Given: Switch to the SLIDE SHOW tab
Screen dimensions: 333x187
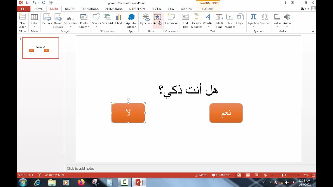Looking at the screenshot, I should (x=137, y=9).
